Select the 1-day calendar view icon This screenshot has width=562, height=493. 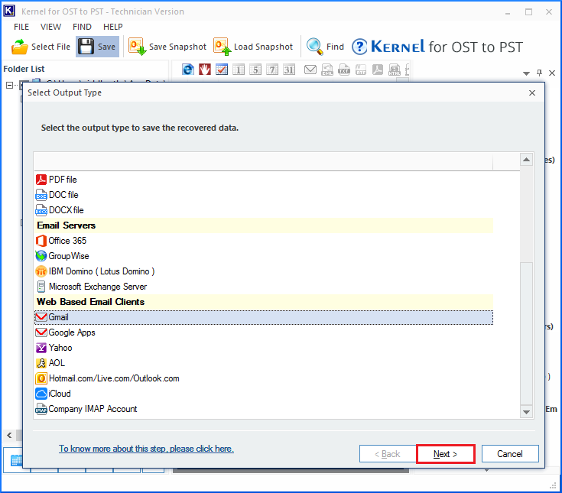[239, 69]
